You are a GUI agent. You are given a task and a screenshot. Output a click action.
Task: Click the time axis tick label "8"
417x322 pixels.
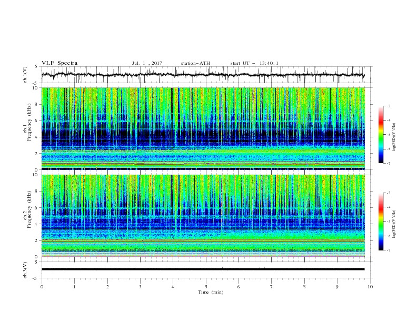(304, 287)
